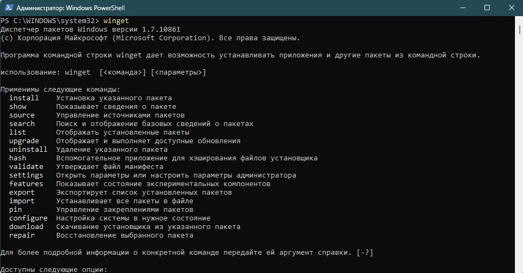Click the 'configure' command name
The image size is (523, 273).
click(28, 218)
